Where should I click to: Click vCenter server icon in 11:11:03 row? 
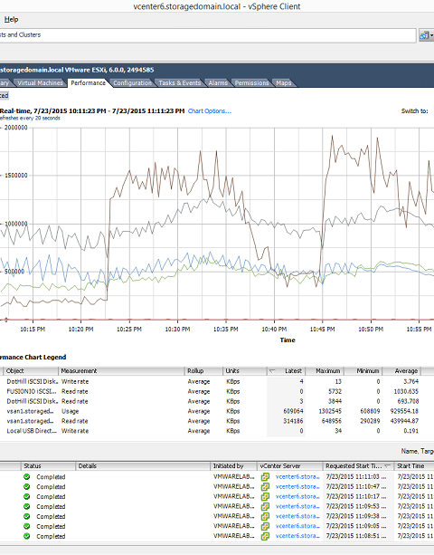point(265,477)
